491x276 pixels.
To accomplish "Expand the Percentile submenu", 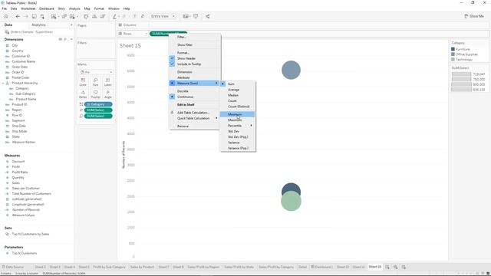I will [x=238, y=126].
